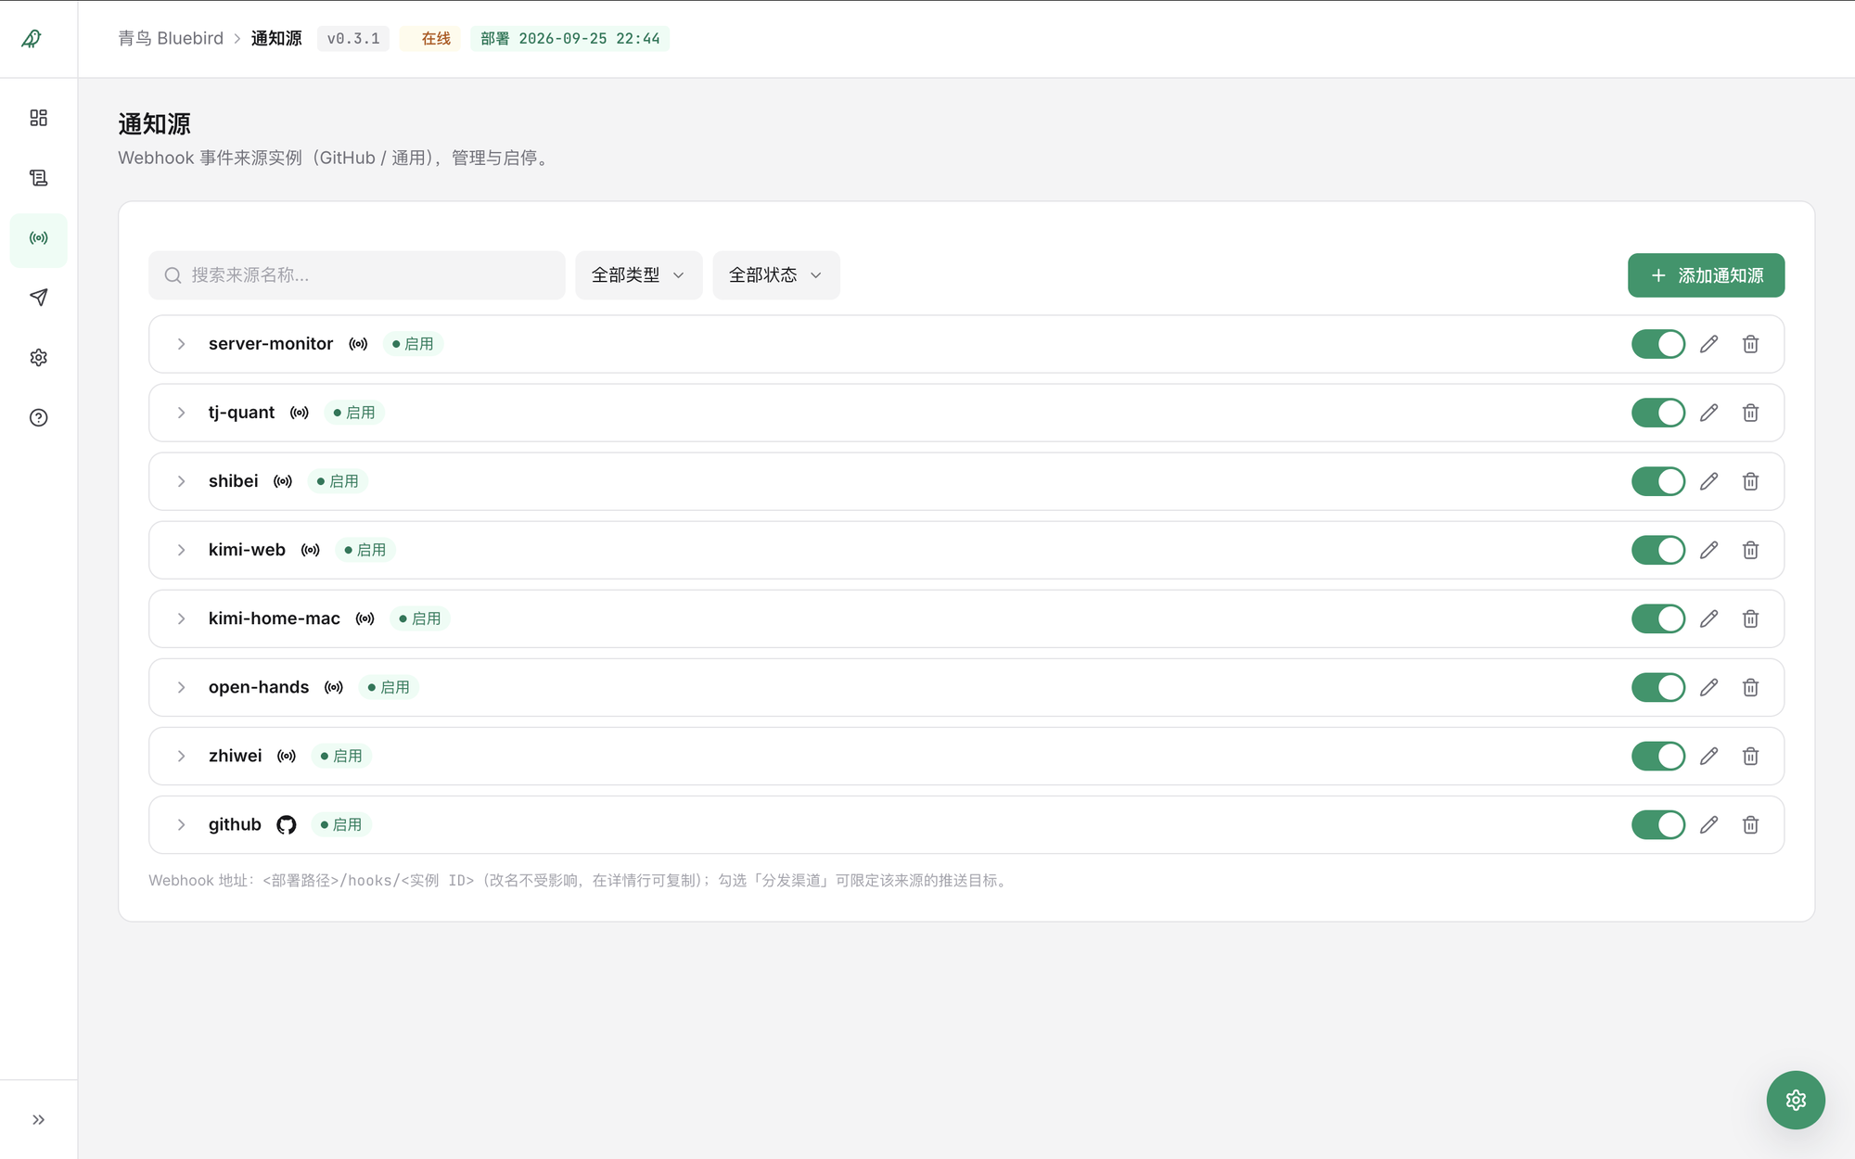Expand the zhiwei row details
Viewport: 1855px width, 1159px height.
[181, 756]
